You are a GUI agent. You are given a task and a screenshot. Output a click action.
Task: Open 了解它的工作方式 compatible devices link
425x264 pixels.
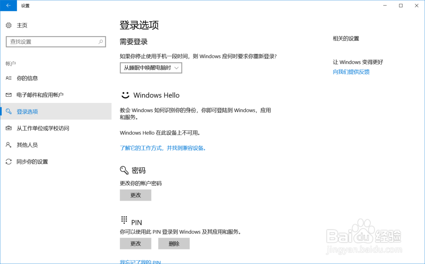coord(163,148)
